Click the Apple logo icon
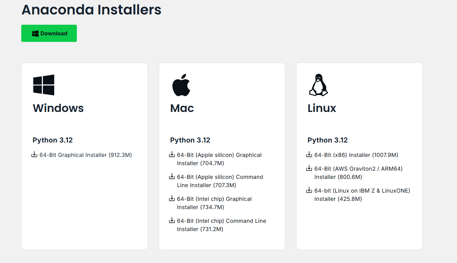 click(x=181, y=85)
